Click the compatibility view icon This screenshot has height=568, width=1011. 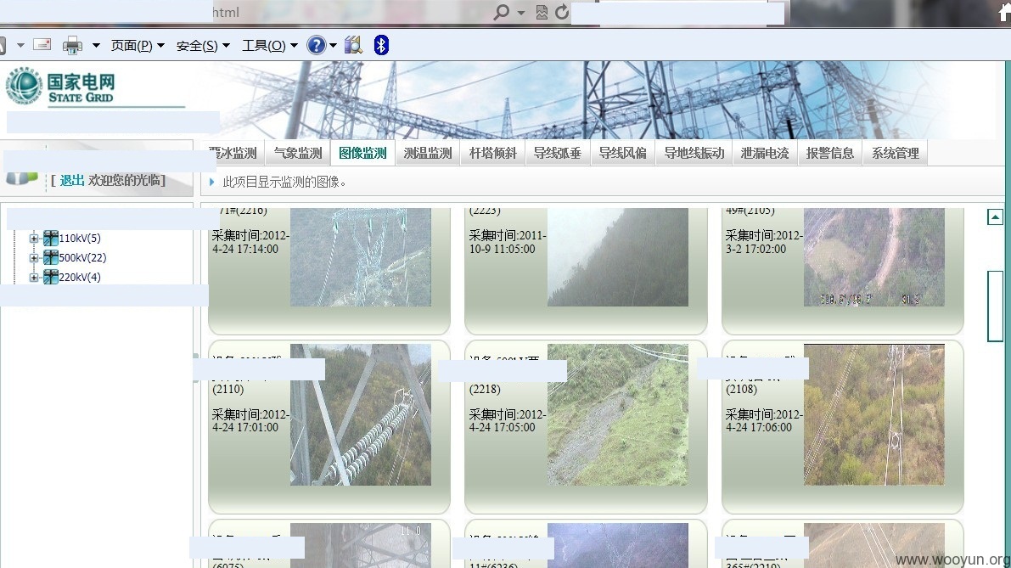542,12
